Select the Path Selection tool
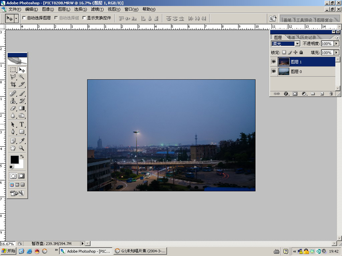 coord(13,125)
